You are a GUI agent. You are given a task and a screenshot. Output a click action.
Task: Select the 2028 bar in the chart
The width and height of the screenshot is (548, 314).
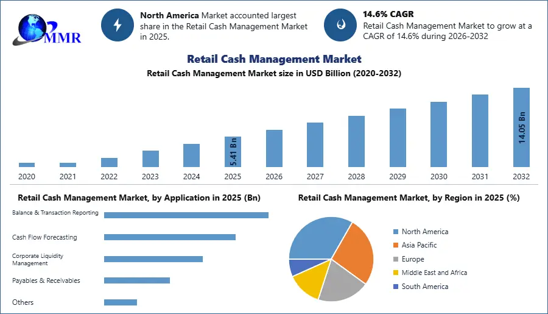356,141
